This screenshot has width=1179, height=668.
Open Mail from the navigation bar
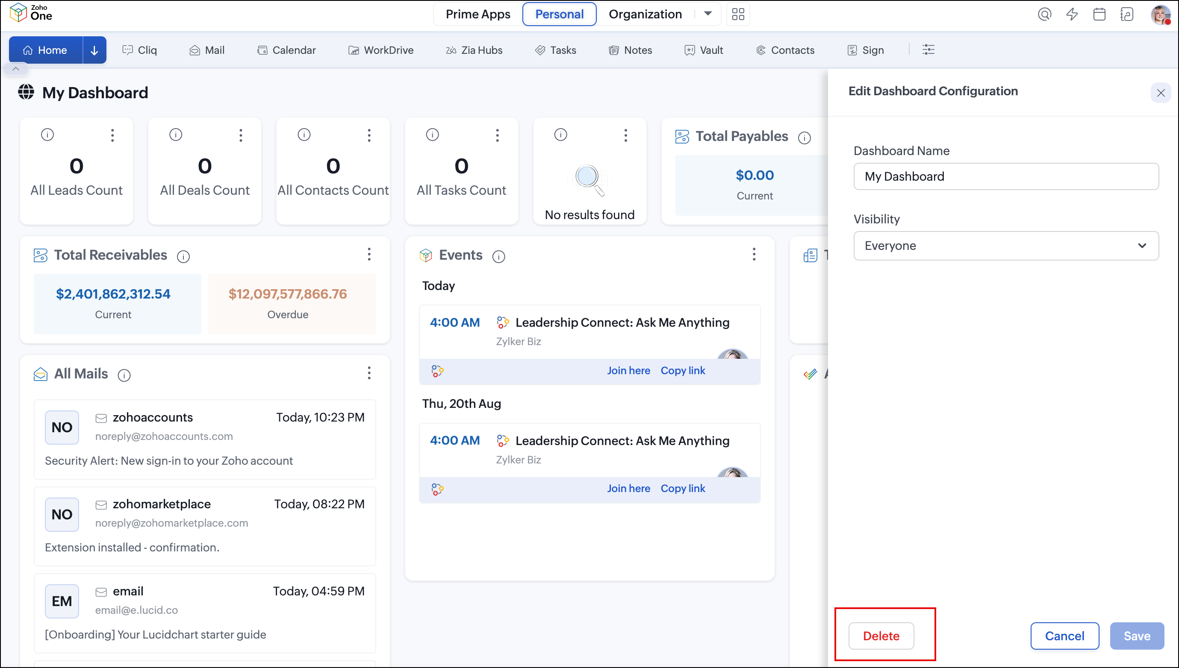(207, 50)
